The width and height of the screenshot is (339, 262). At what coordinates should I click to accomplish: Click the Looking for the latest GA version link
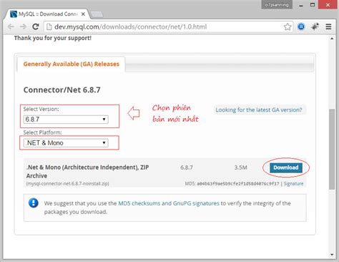tap(259, 110)
